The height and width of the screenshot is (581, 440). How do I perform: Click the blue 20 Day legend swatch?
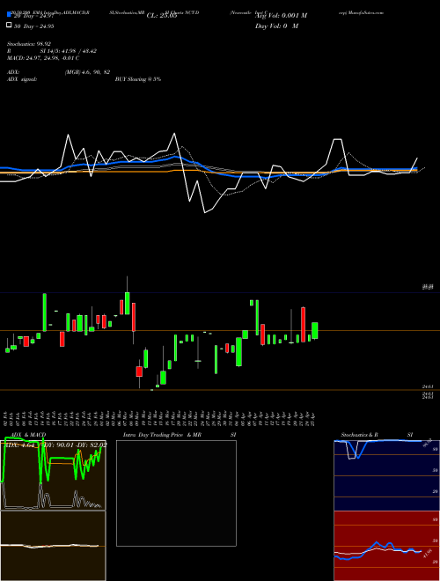9,15
